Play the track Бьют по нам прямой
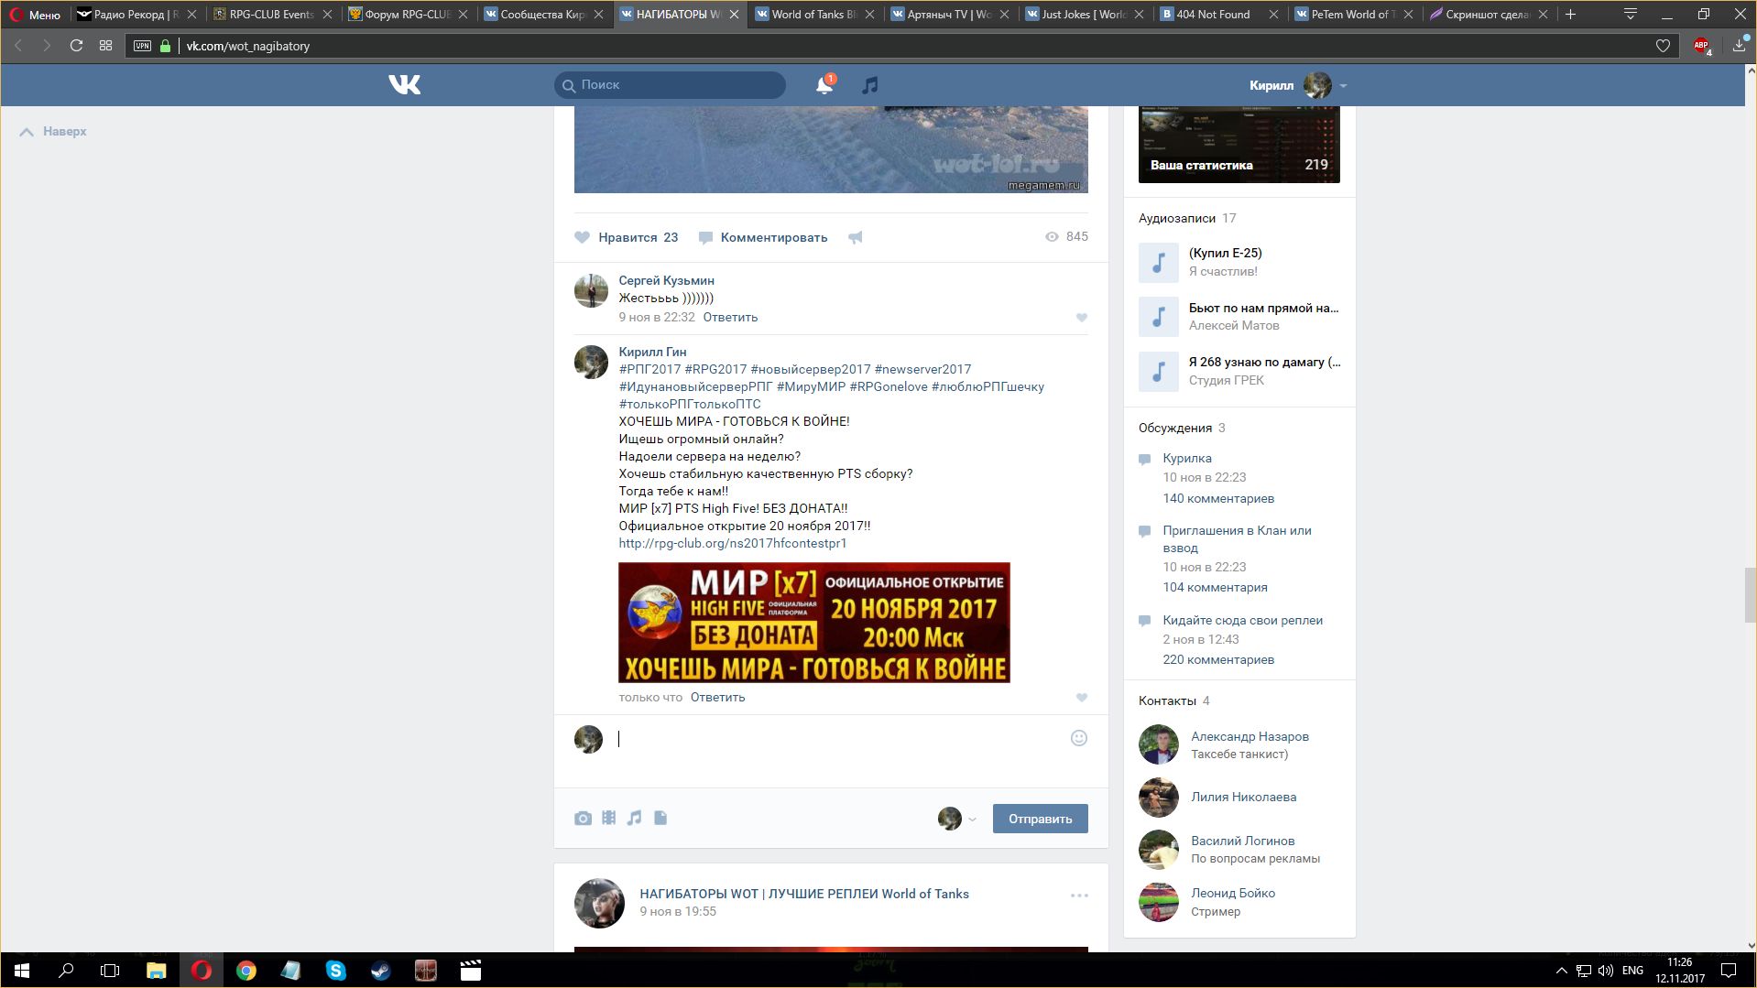This screenshot has width=1757, height=988. tap(1158, 317)
